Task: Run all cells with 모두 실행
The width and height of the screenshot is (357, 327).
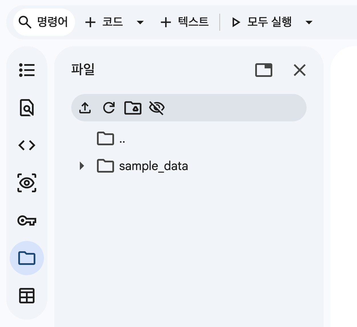Action: 261,22
